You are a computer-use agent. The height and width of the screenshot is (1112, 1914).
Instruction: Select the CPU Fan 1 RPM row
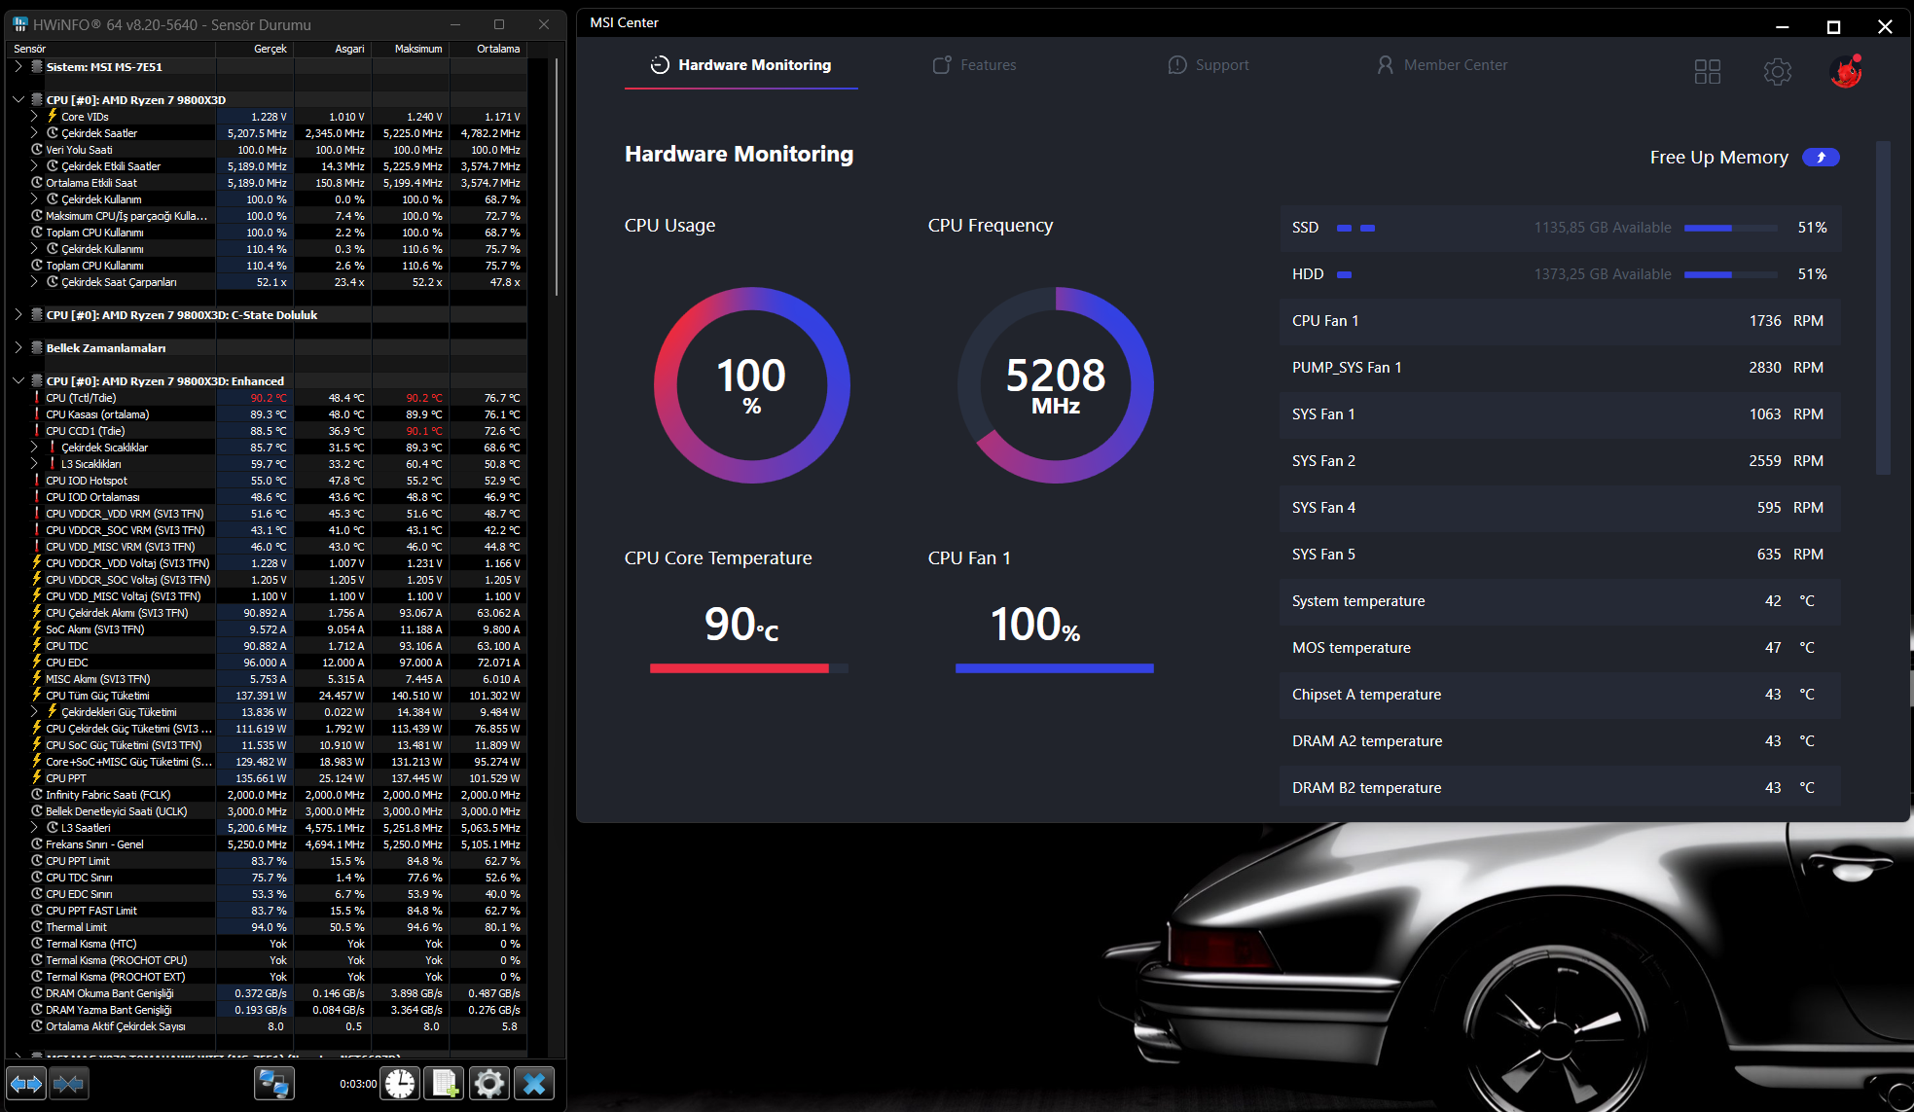coord(1560,321)
